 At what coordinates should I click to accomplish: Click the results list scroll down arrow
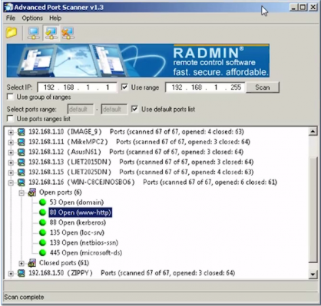point(313,275)
